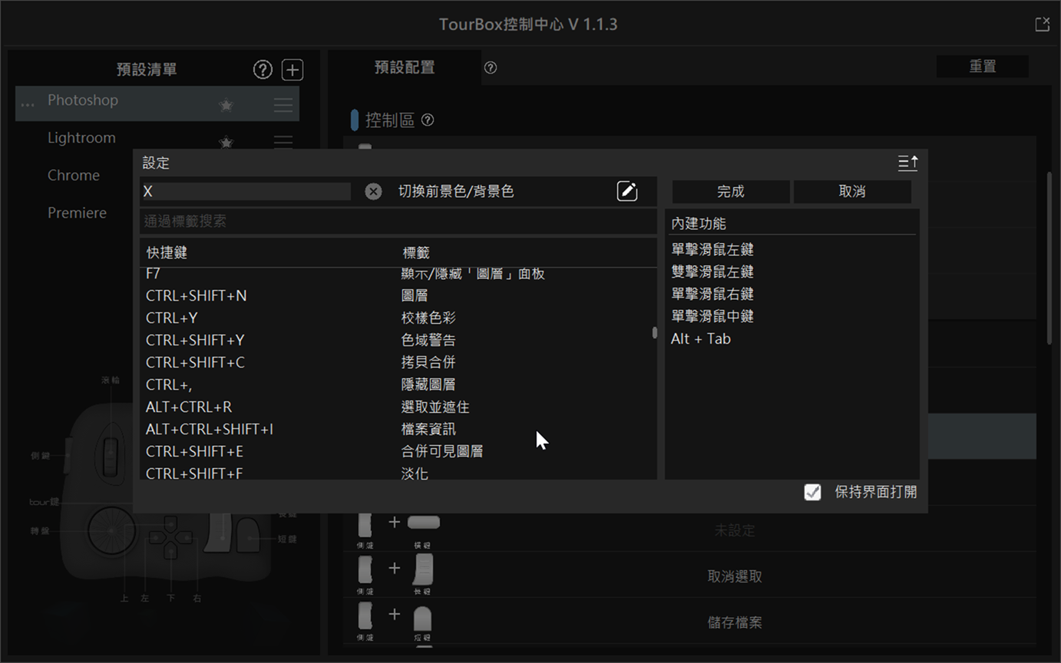Click the 完成 button
The width and height of the screenshot is (1061, 663).
730,192
